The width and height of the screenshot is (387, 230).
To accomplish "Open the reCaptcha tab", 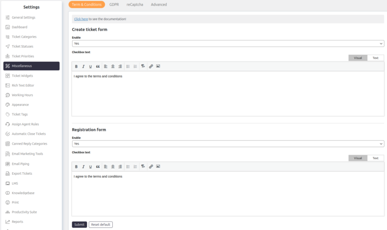I will tap(135, 5).
